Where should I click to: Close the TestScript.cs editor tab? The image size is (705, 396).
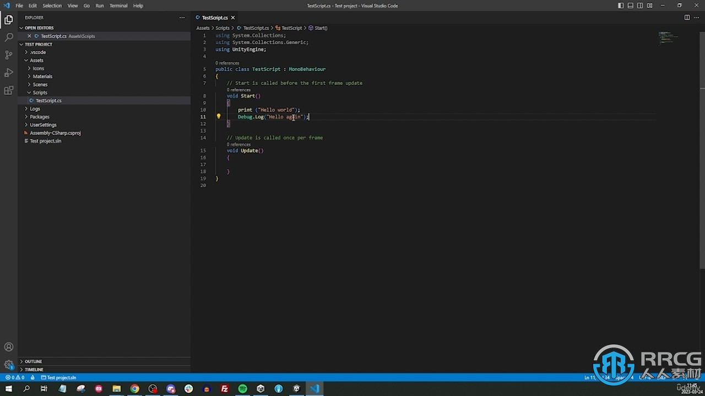[x=232, y=18]
